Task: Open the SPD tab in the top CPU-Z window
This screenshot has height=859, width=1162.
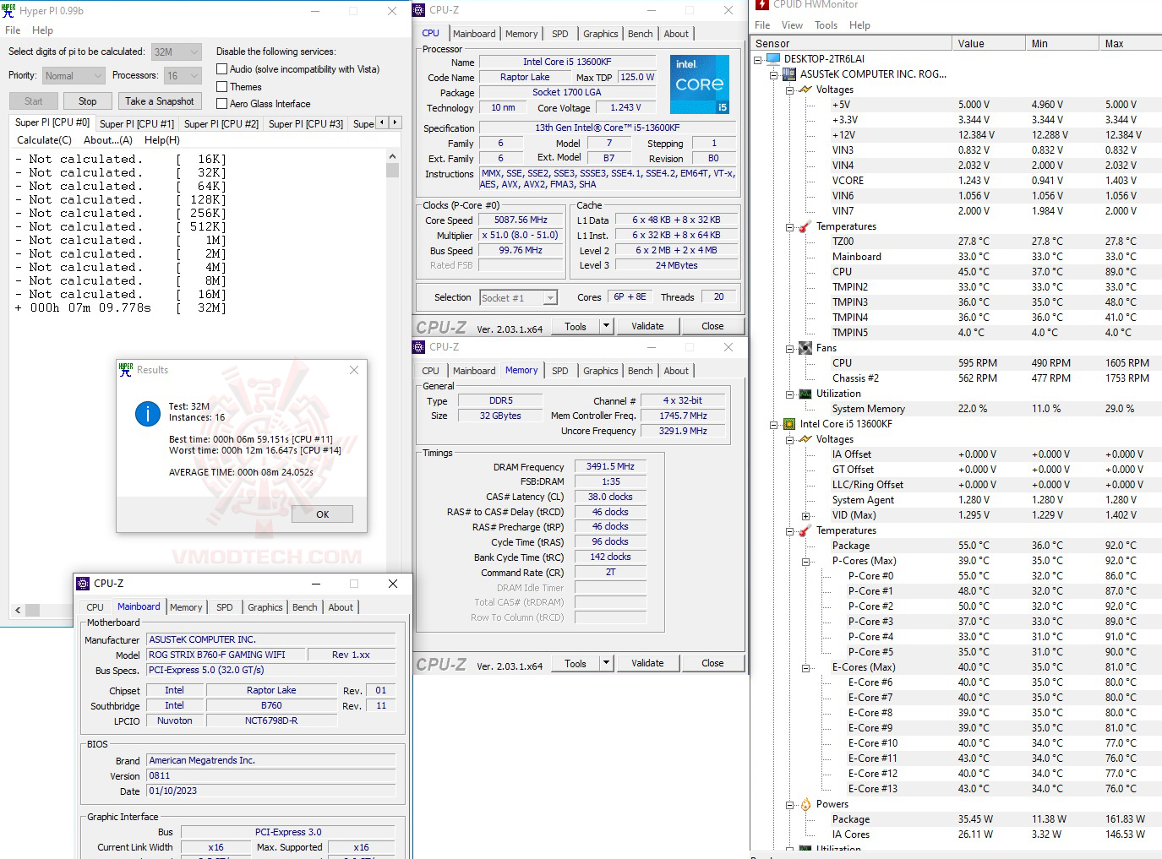Action: (x=560, y=34)
